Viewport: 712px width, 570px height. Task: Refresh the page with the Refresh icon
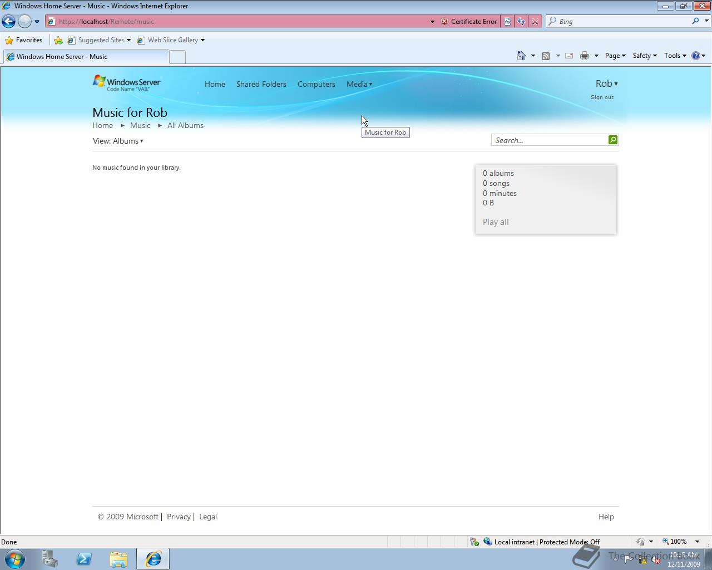521,22
